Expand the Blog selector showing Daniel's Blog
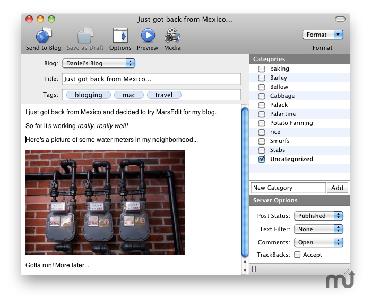 [x=99, y=63]
